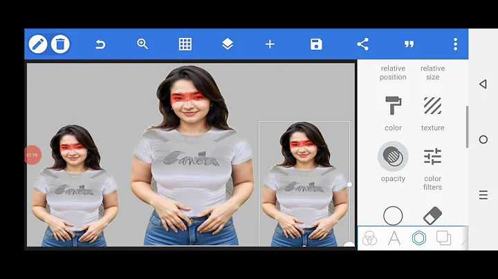The height and width of the screenshot is (279, 498).
Task: Open color filters sliders option
Action: tap(432, 169)
